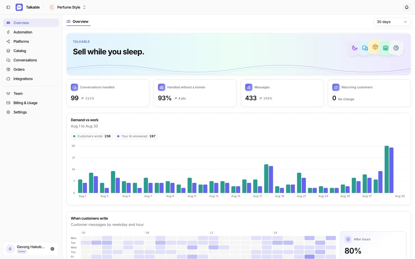This screenshot has width=415, height=259.
Task: Click the 80% after hours value
Action: point(353,251)
